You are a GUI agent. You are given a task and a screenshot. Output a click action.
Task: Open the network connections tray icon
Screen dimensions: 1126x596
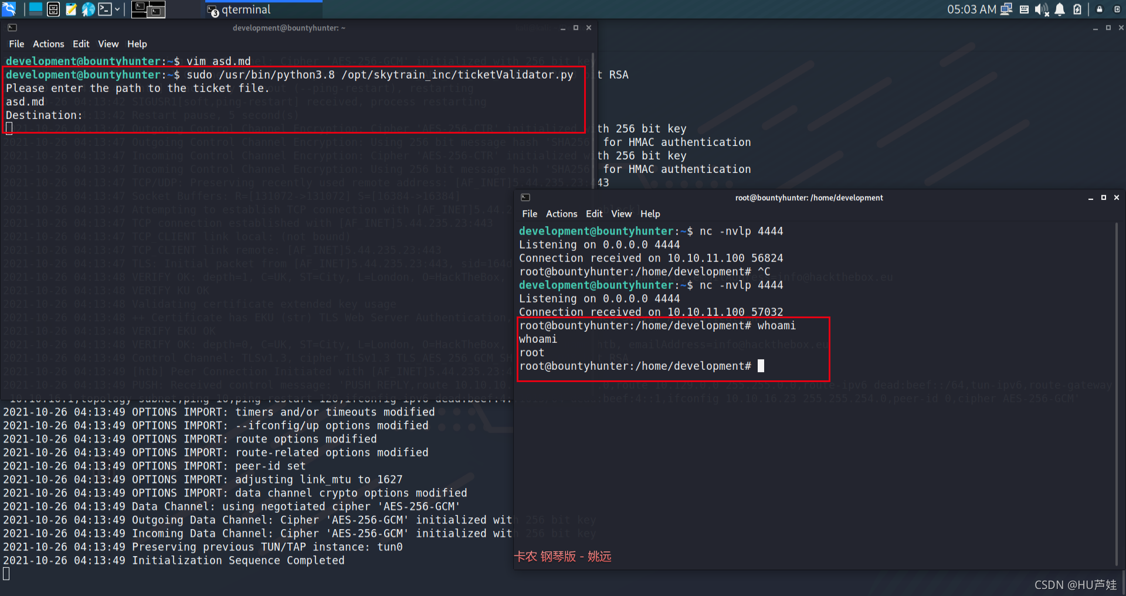pyautogui.click(x=1007, y=9)
